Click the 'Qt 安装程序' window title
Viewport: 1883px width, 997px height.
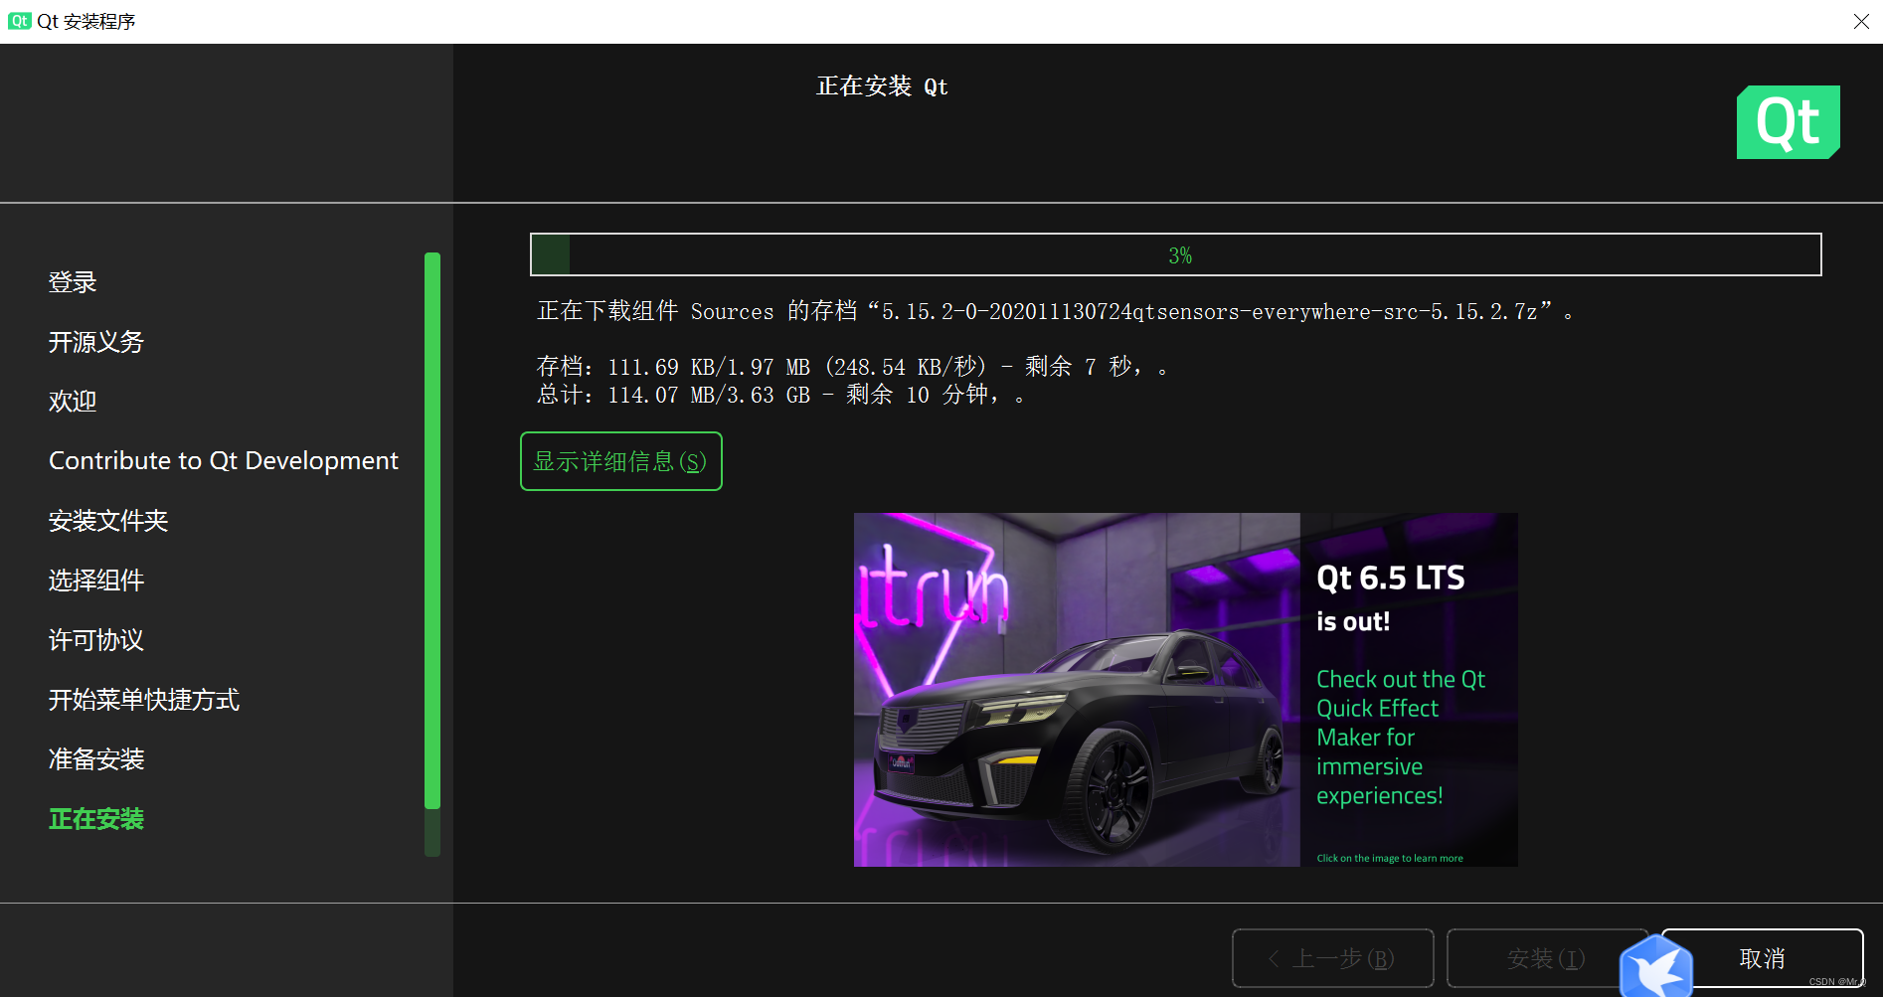tap(86, 21)
